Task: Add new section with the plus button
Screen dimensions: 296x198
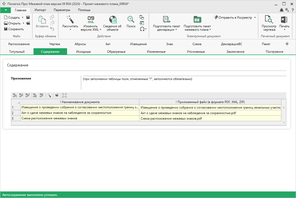Action: pos(287,44)
